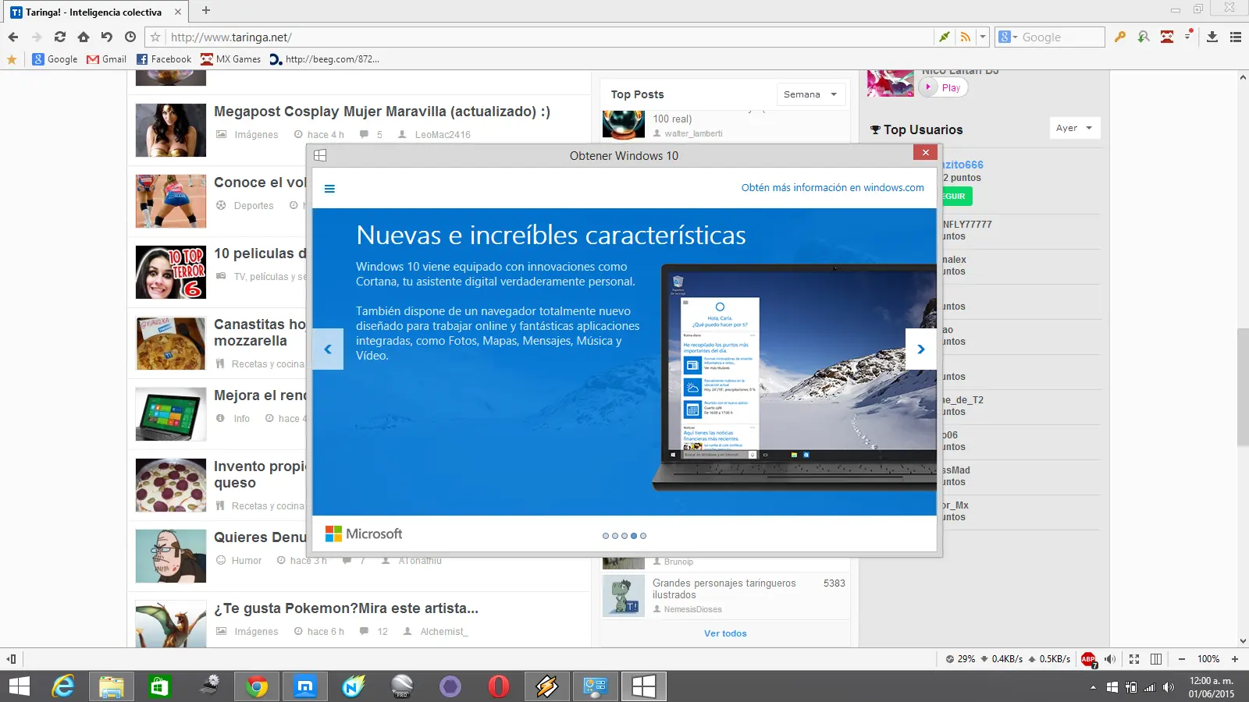Click the Imágenes category on Megapost Cosplay
1249x702 pixels.
pyautogui.click(x=256, y=135)
